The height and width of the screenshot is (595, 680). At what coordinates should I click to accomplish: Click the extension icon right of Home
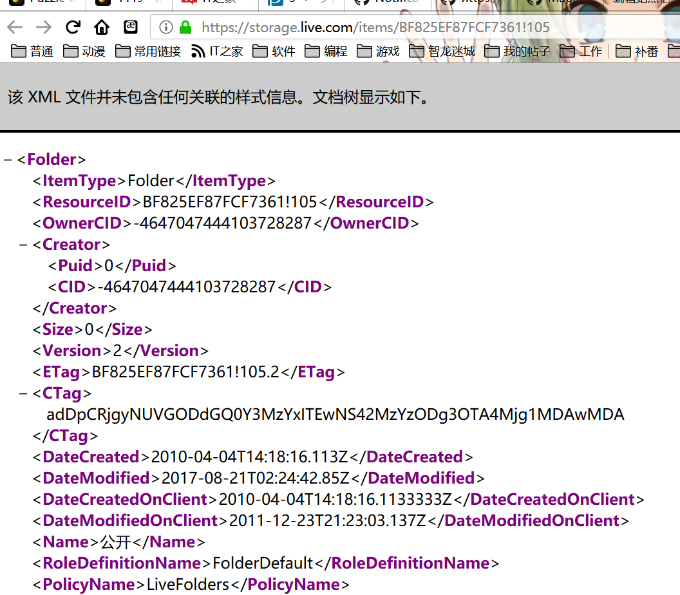point(130,27)
